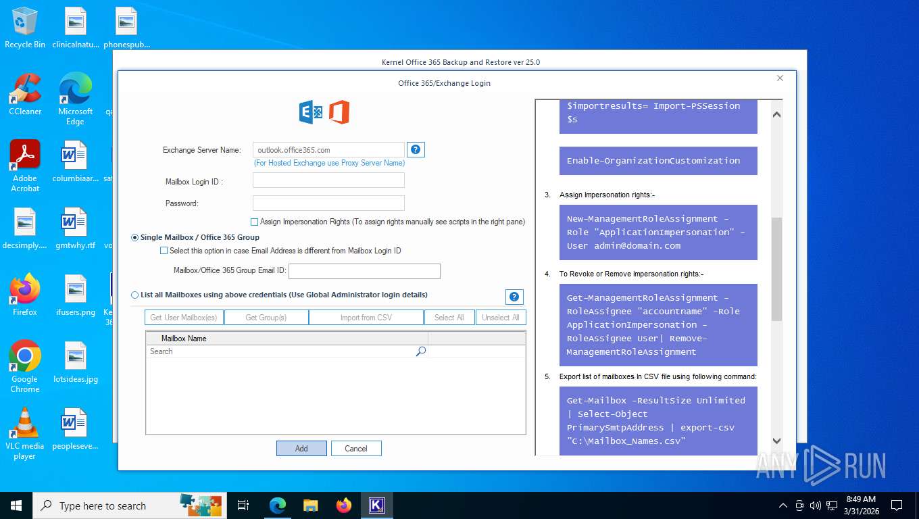Click the Office 365 logo icon
Screen dimensions: 919x519
click(339, 112)
